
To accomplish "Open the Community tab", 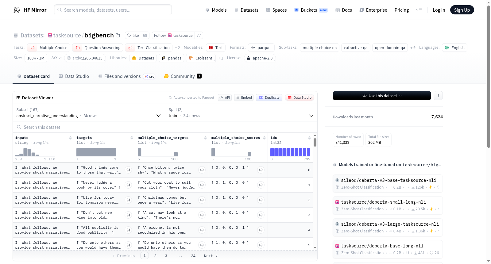I will pyautogui.click(x=183, y=76).
